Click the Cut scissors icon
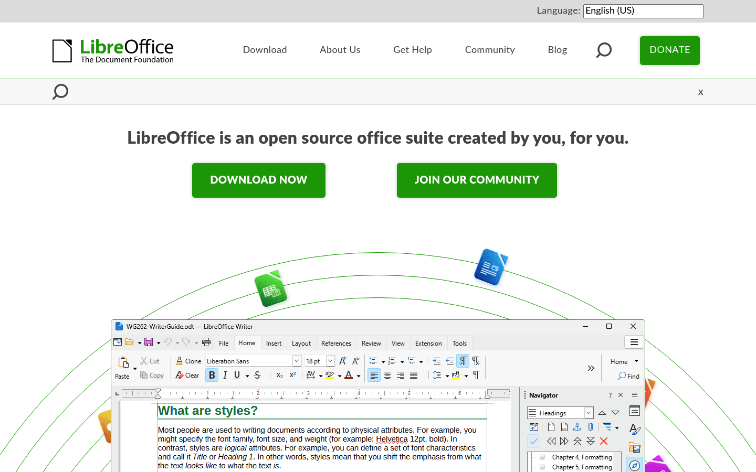The image size is (756, 472). click(x=144, y=361)
